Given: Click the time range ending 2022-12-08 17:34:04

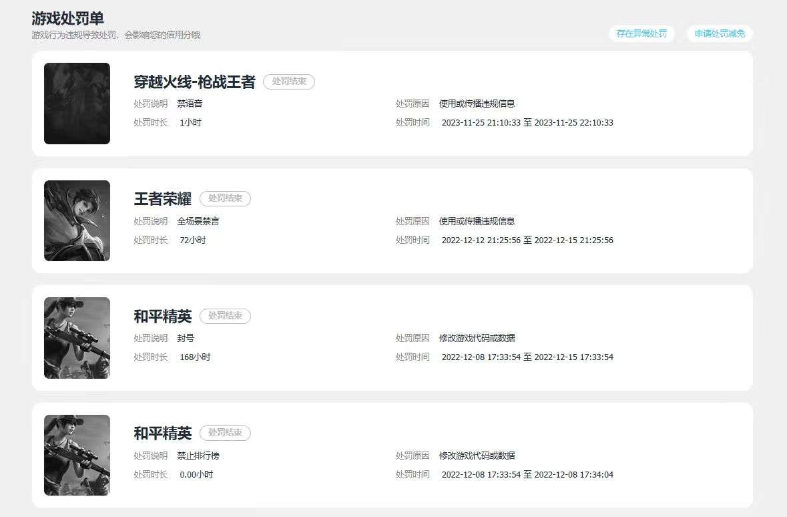Looking at the screenshot, I should (527, 475).
